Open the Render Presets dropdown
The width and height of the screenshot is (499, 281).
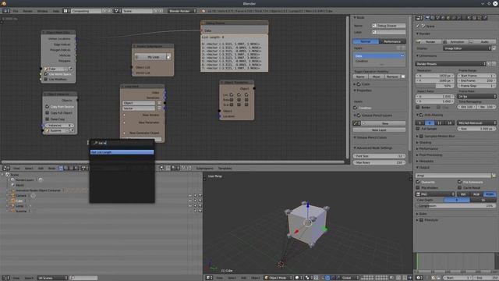tap(451, 64)
